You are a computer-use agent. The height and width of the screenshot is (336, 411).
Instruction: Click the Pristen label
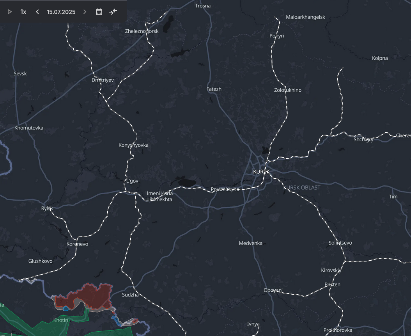(332, 284)
